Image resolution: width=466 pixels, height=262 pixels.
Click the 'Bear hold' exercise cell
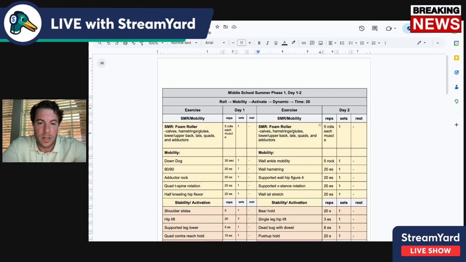(289, 211)
